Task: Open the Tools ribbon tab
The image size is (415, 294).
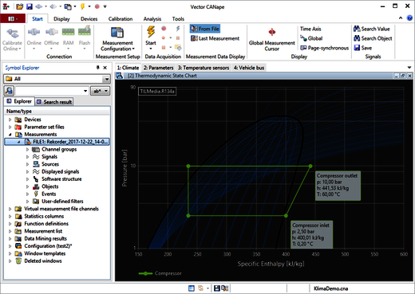Action: click(x=178, y=19)
